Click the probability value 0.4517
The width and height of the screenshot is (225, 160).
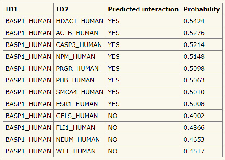click(x=194, y=151)
